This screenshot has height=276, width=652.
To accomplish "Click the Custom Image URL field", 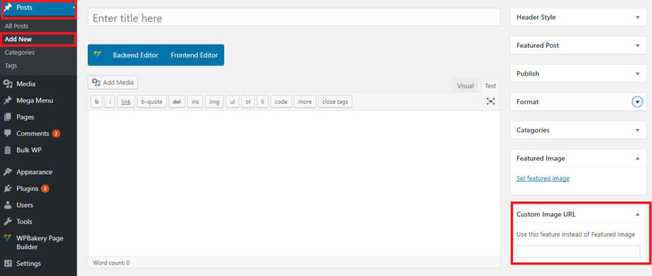I will [578, 252].
